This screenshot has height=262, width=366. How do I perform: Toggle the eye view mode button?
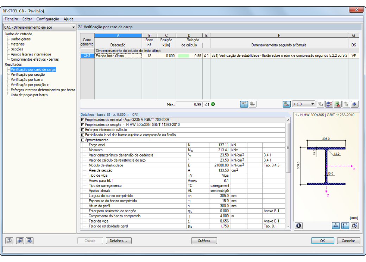[355, 104]
